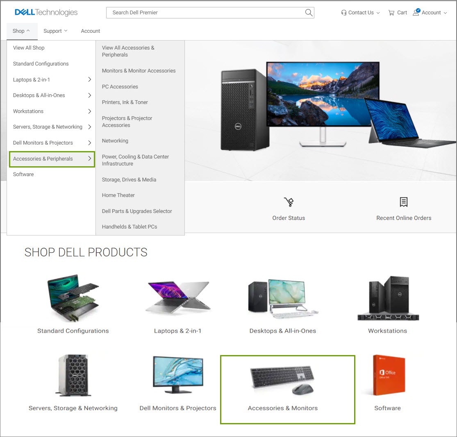Screen dimensions: 457x437
Task: Click the Workstations product label
Action: (387, 331)
